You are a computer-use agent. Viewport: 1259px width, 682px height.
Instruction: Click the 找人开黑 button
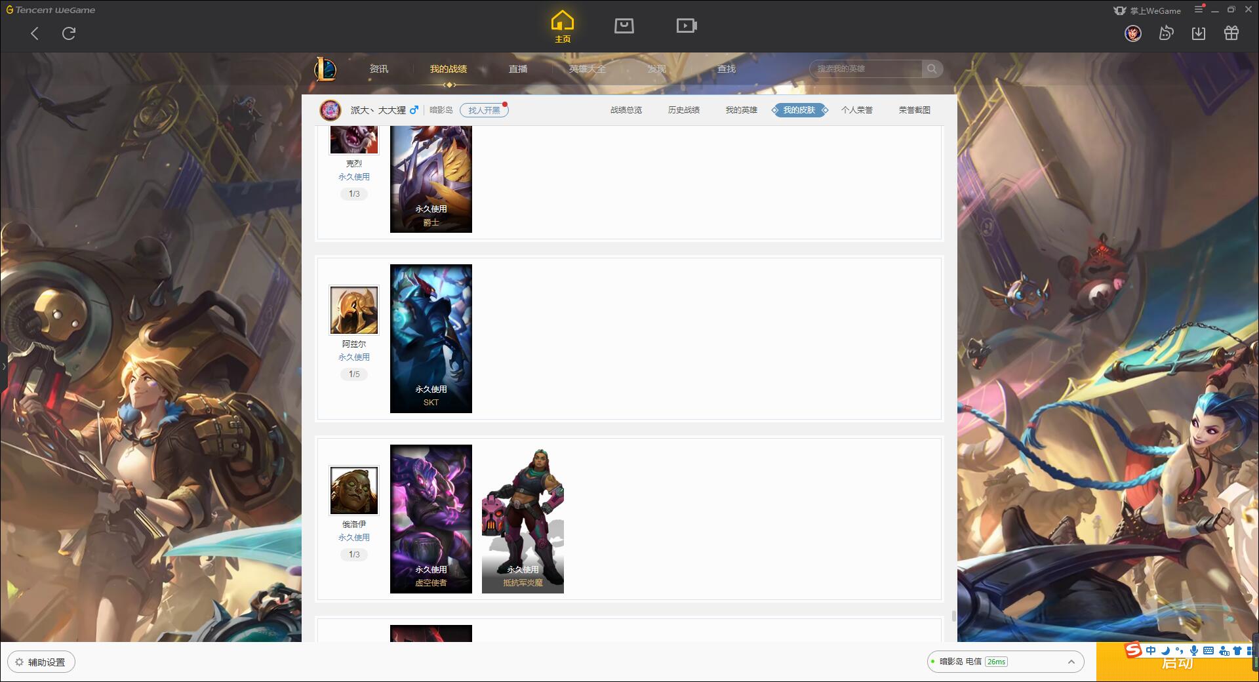point(484,110)
